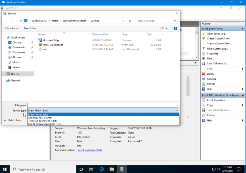Click the New folder button

click(x=30, y=28)
